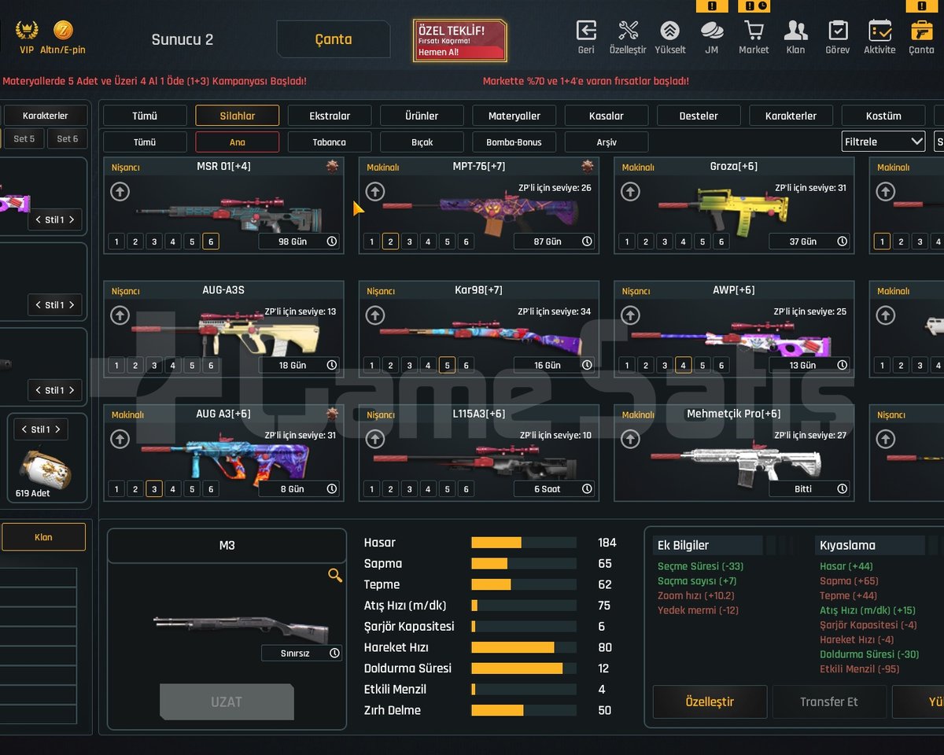
Task: Open the JM coins icon
Action: [712, 31]
